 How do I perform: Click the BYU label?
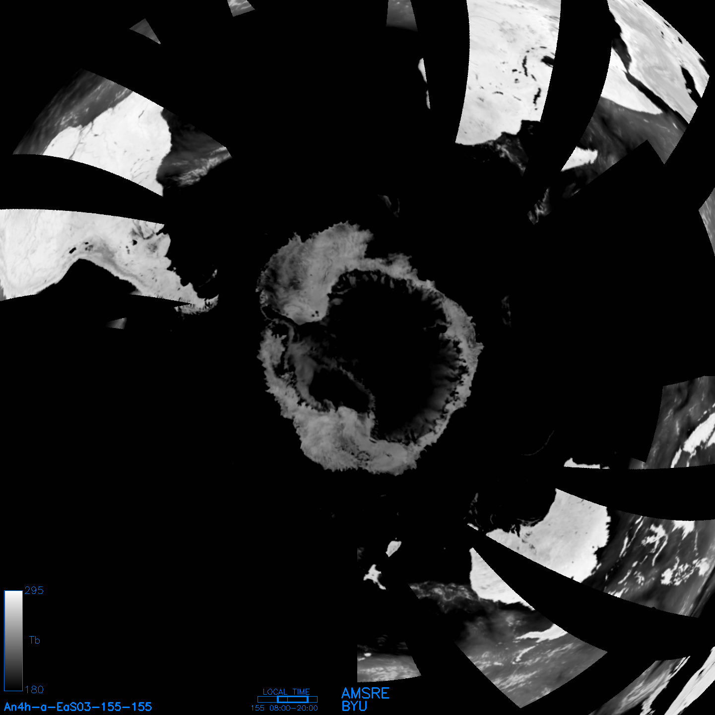[x=354, y=706]
